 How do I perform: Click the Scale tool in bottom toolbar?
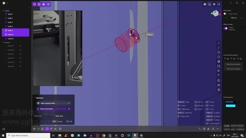pos(43,129)
